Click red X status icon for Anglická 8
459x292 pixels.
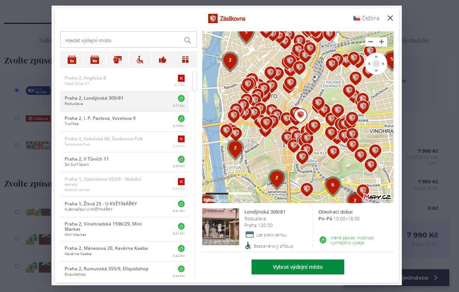point(181,78)
